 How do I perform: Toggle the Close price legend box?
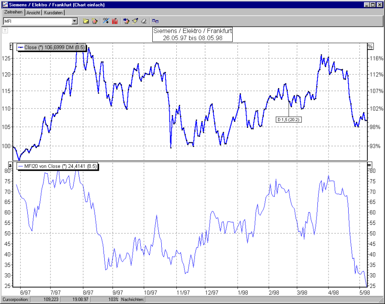[51, 47]
